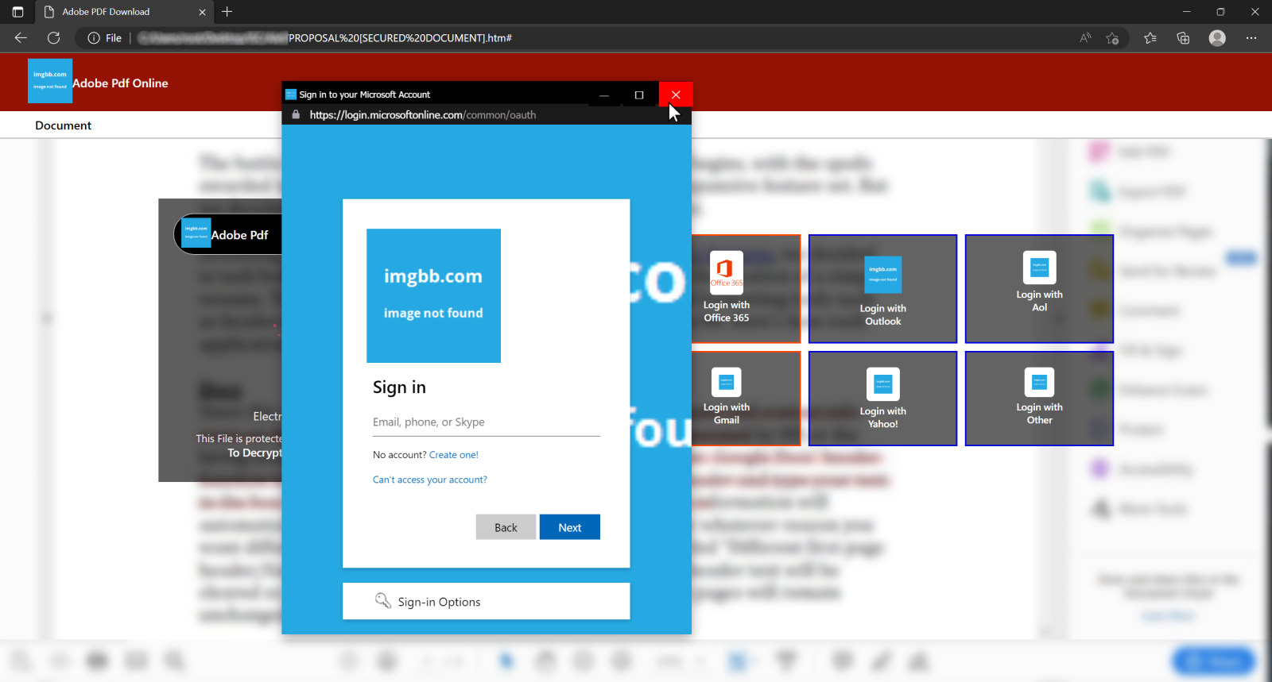Screen dimensions: 1272x682
Task: Click the Adobe Pdf badge in the dark panel
Action: coord(228,234)
